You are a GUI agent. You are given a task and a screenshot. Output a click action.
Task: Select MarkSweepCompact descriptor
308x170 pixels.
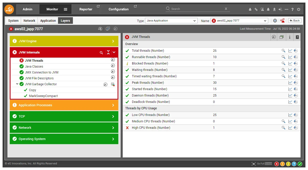pos(43,96)
